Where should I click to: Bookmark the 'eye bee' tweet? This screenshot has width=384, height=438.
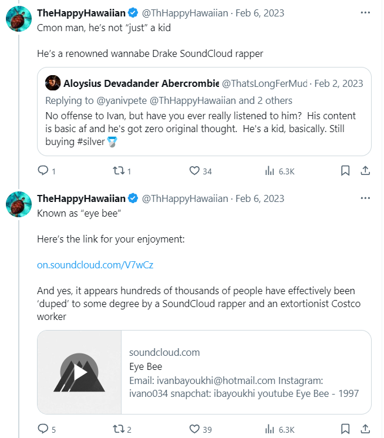click(345, 429)
